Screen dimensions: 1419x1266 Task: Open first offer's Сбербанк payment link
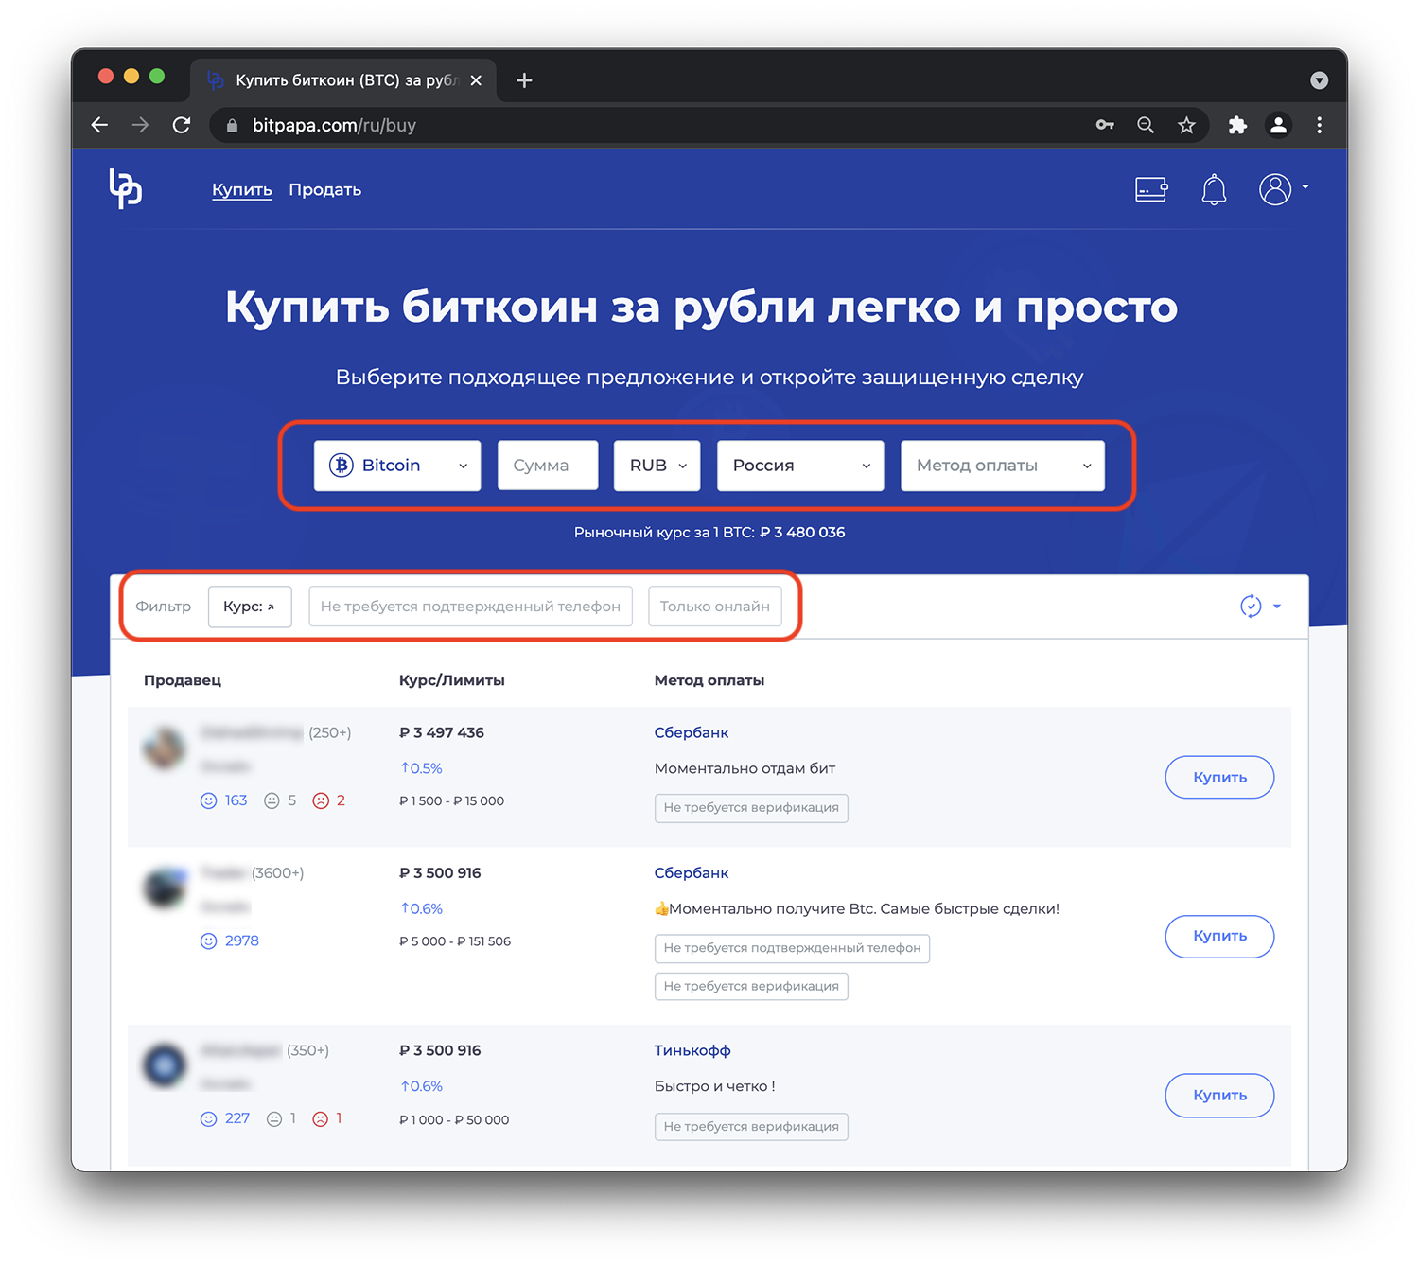point(692,732)
